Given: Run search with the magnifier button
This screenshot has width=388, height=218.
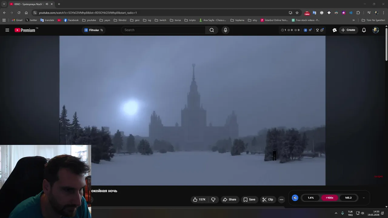Looking at the screenshot, I should click(x=212, y=30).
